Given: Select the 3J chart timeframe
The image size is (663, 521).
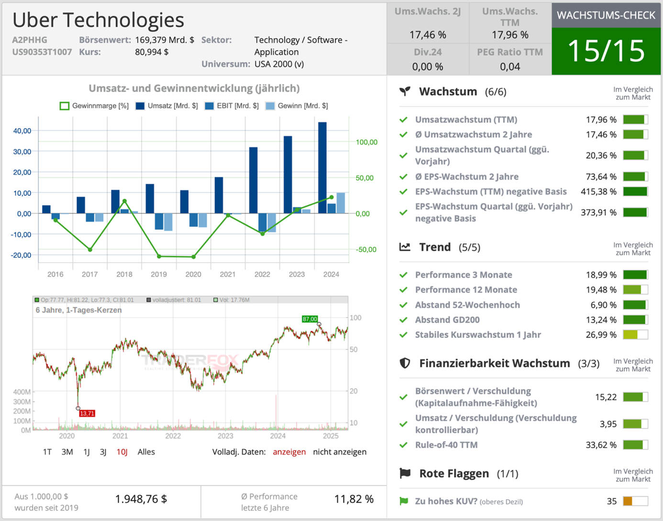Looking at the screenshot, I should [x=103, y=452].
